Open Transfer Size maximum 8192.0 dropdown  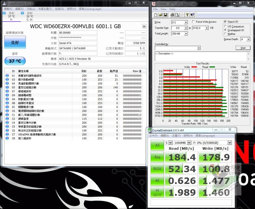point(207,28)
